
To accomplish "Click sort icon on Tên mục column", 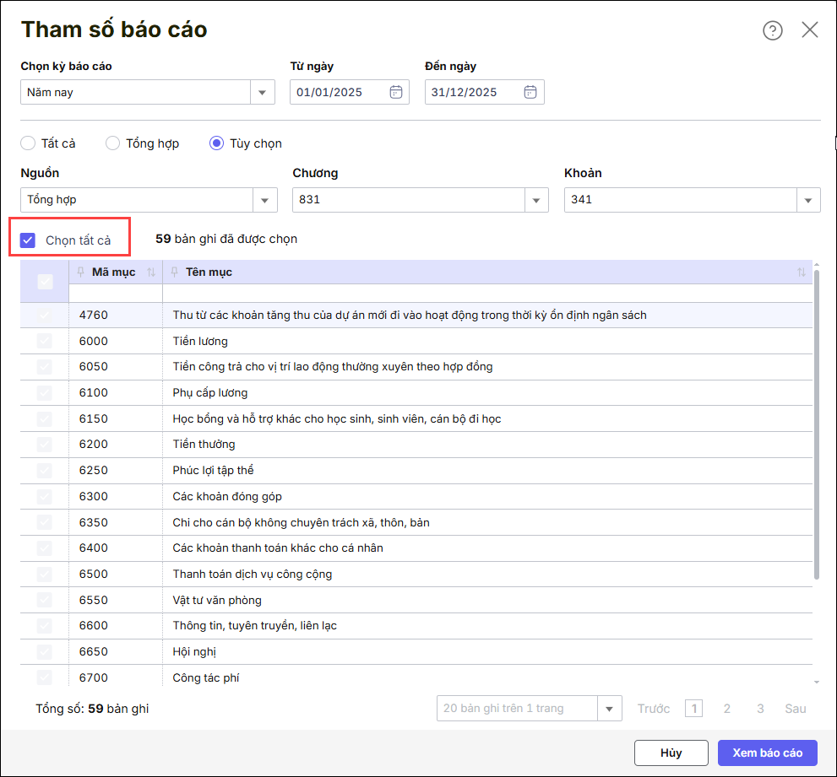I will coord(801,272).
